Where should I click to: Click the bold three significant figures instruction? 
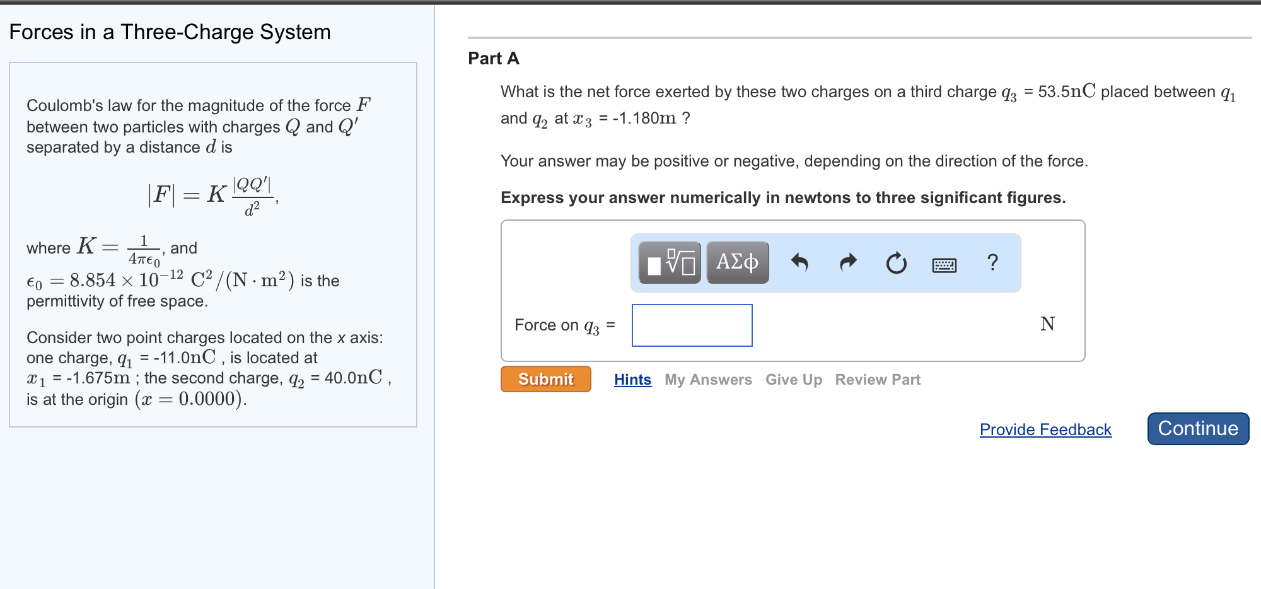tap(783, 198)
